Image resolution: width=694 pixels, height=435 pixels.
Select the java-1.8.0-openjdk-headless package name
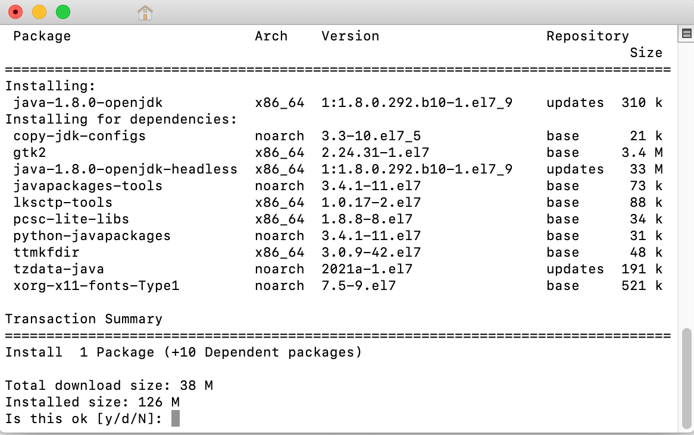(125, 169)
